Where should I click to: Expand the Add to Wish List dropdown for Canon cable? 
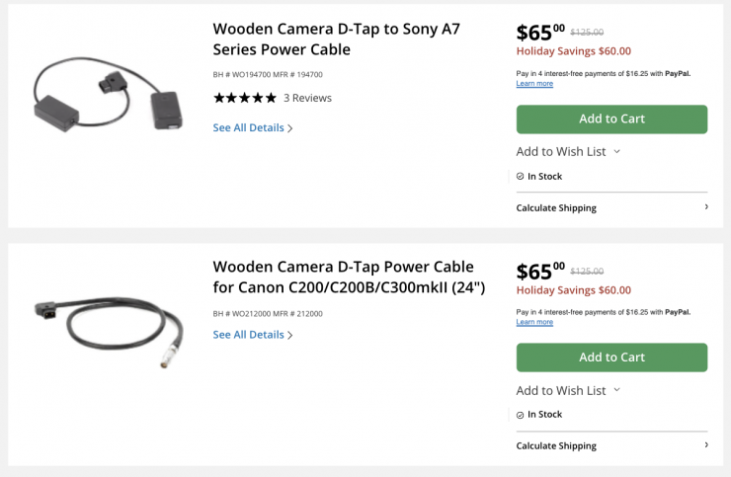[x=617, y=390]
